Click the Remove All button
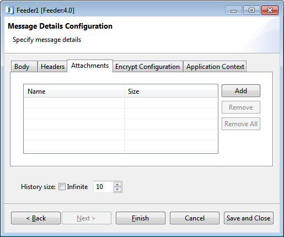This screenshot has height=237, width=284. click(x=241, y=124)
